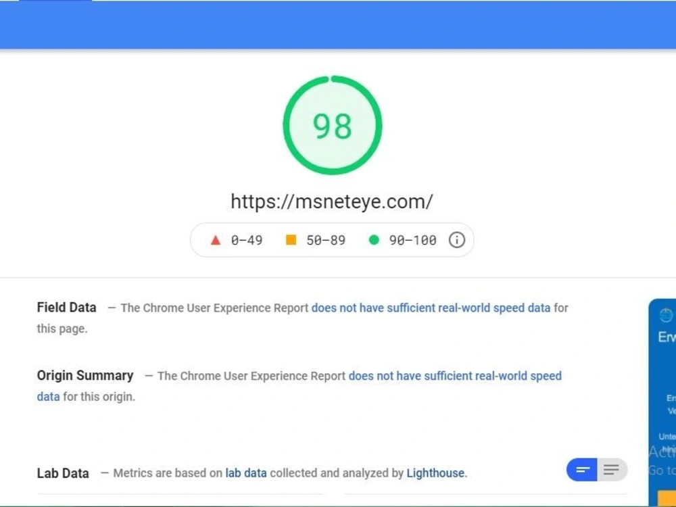
Task: Click the 'Field Data' heading
Action: tap(66, 308)
